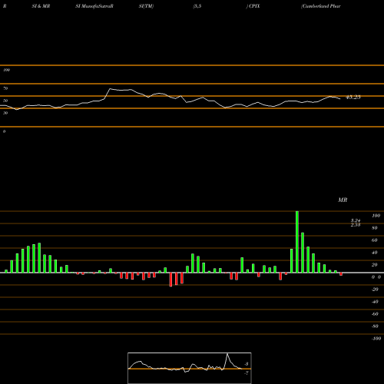The width and height of the screenshot is (384, 384).
Task: Click the '-7' label in mini chart
Action: point(247,373)
